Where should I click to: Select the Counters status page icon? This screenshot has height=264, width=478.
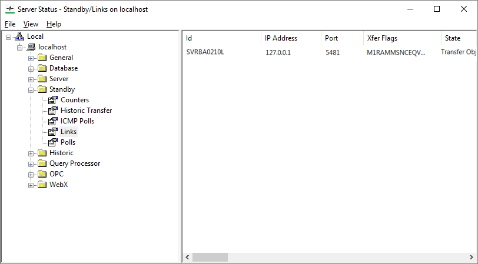53,100
